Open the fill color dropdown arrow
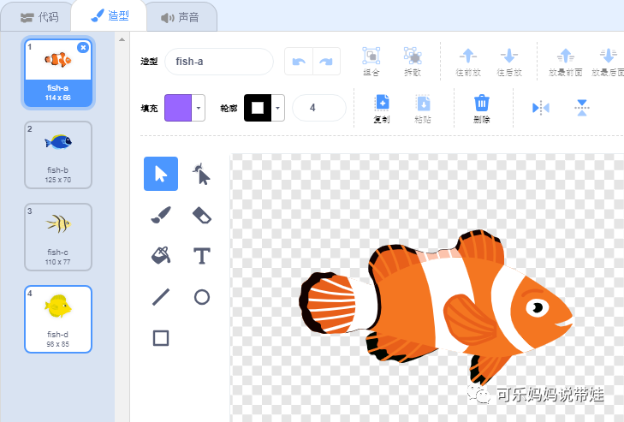Viewport: 624px width, 422px height. coord(199,108)
